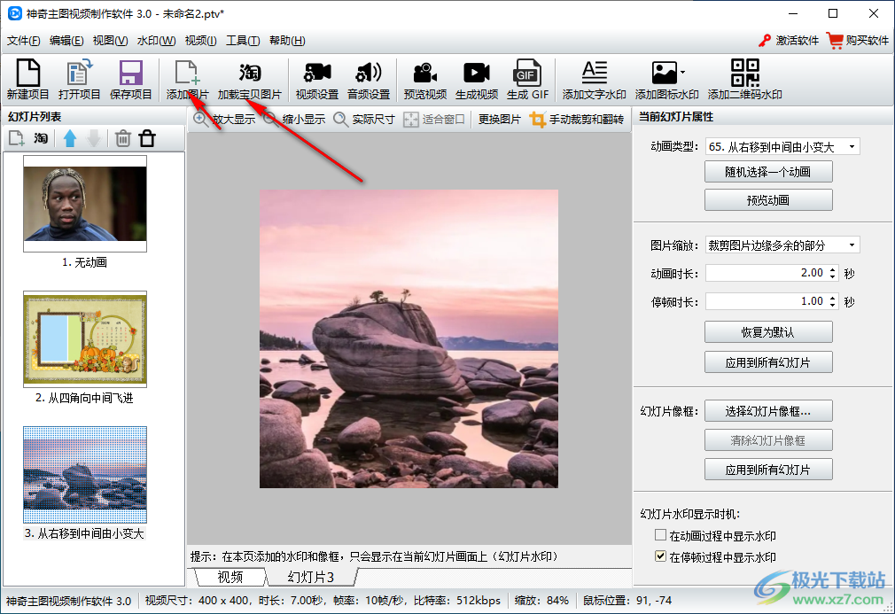Click the 购买软件 cart link
This screenshot has height=614, width=895.
click(x=858, y=41)
